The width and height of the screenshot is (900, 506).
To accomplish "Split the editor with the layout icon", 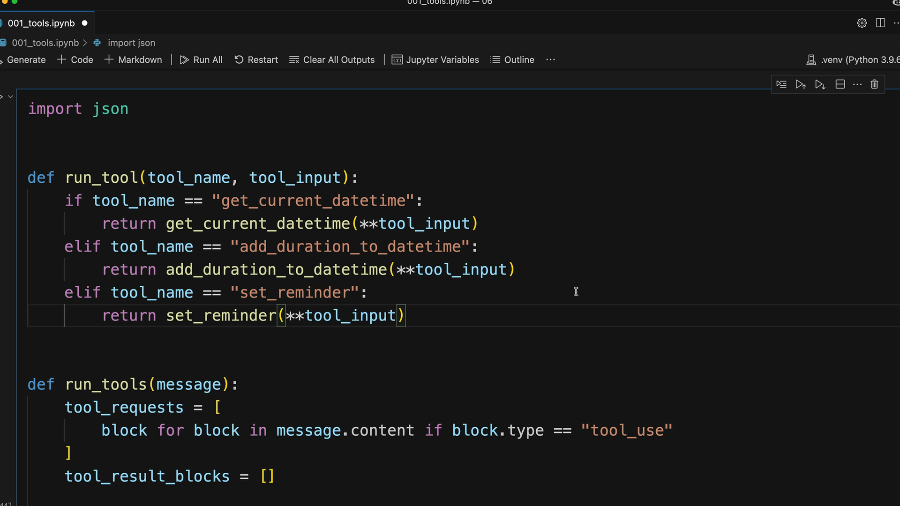I will coord(880,23).
